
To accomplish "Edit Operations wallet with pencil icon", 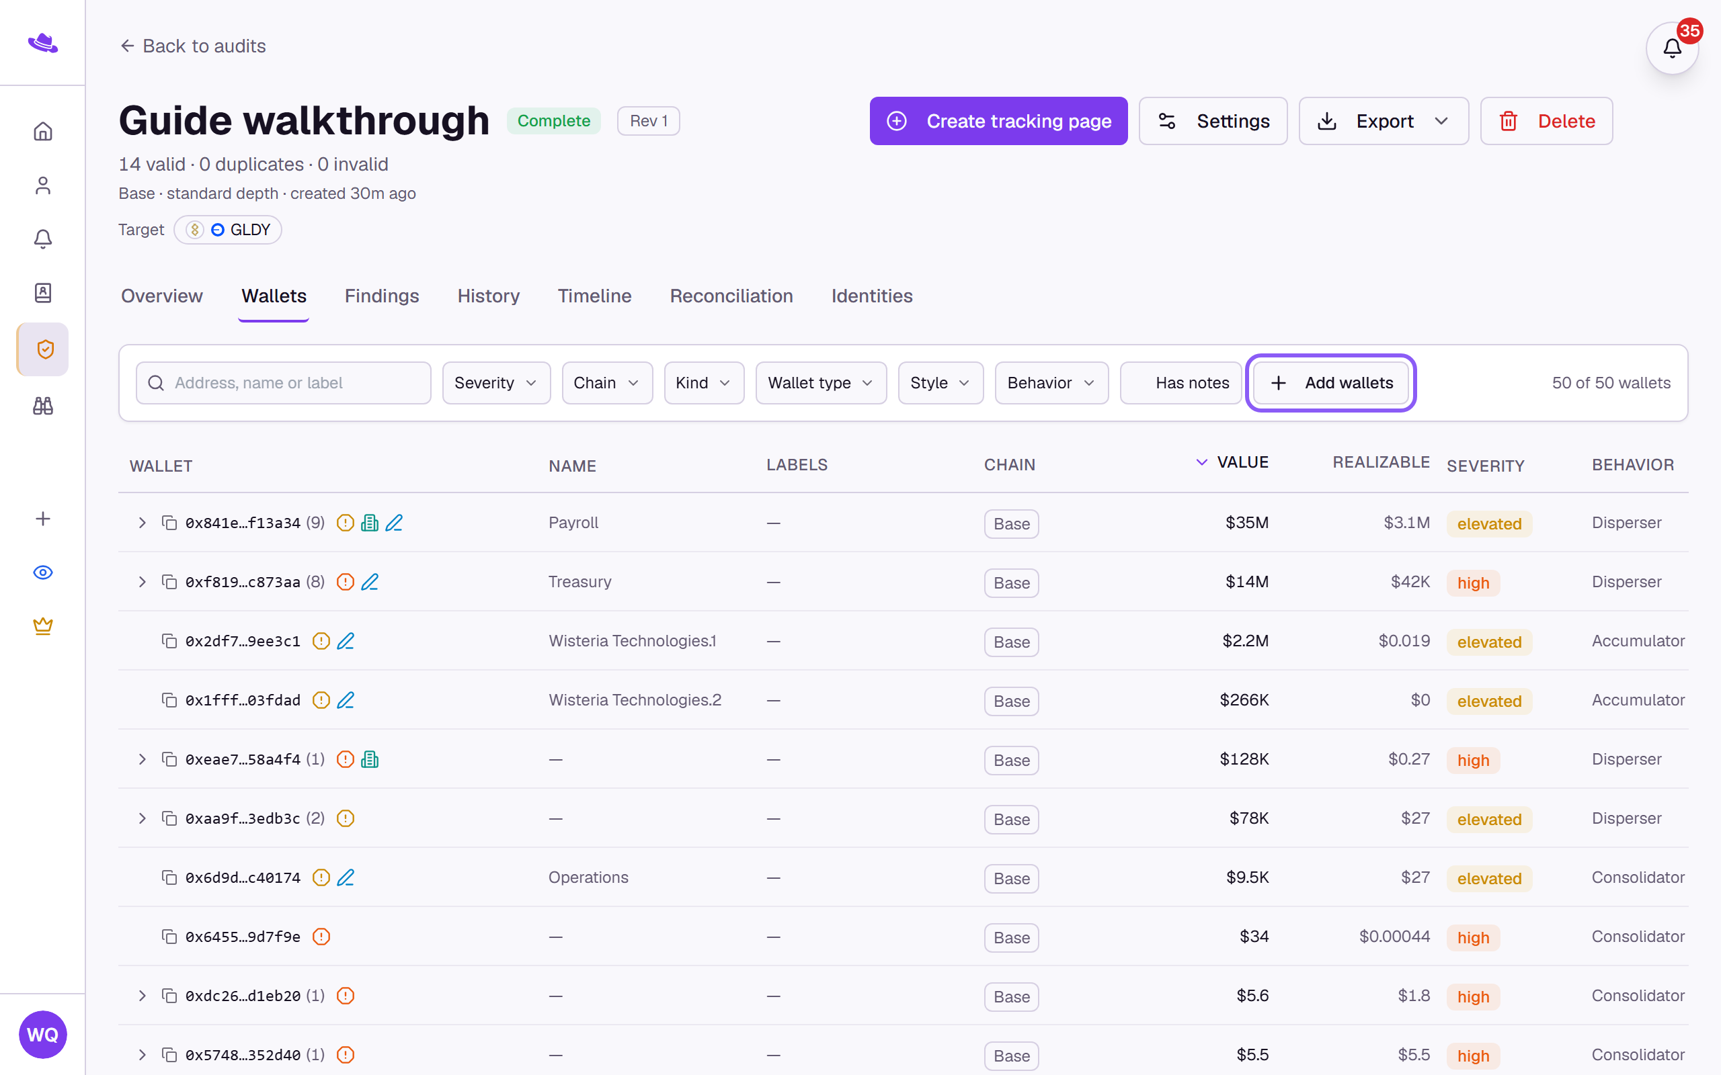I will point(346,877).
